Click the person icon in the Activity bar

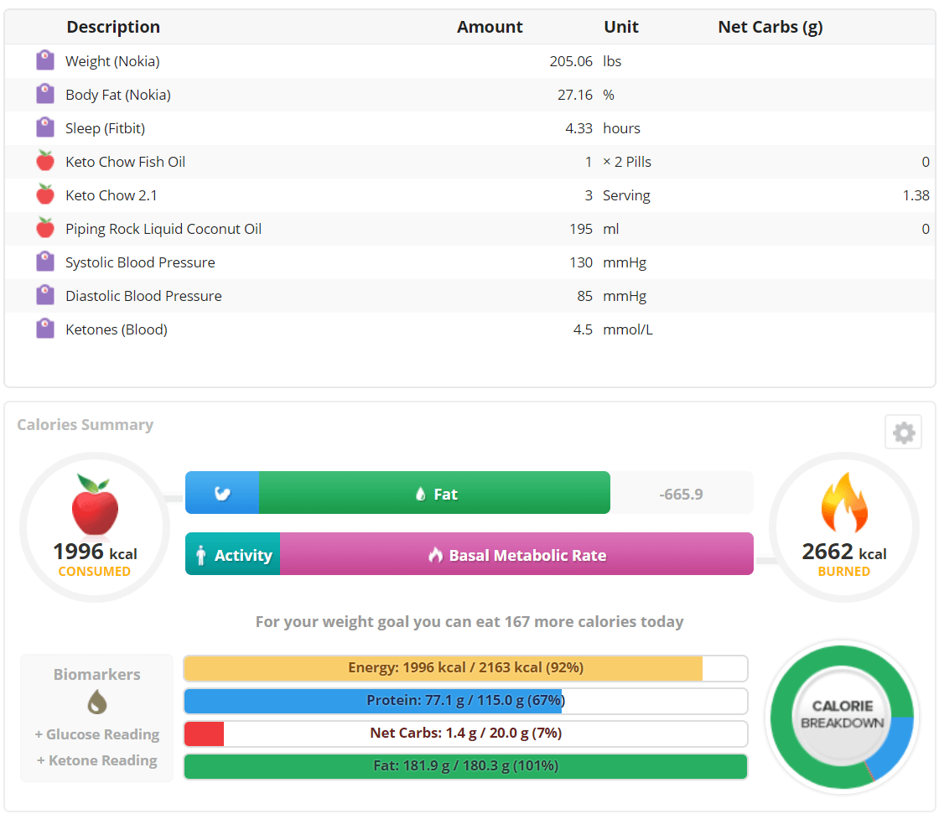[x=201, y=555]
